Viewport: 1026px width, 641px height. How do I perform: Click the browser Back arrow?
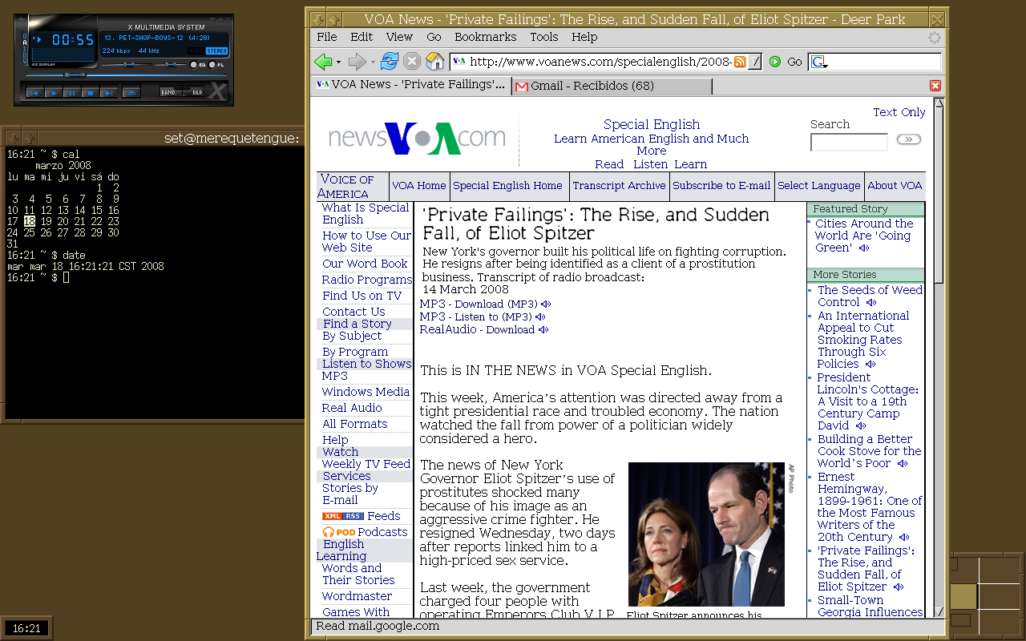(x=322, y=62)
